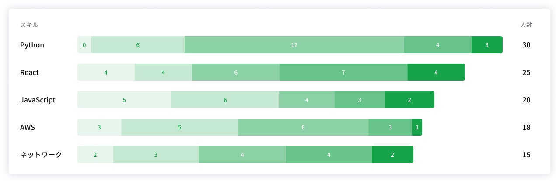Click Python's darkest green segment showing 3
559x183 pixels.
487,45
